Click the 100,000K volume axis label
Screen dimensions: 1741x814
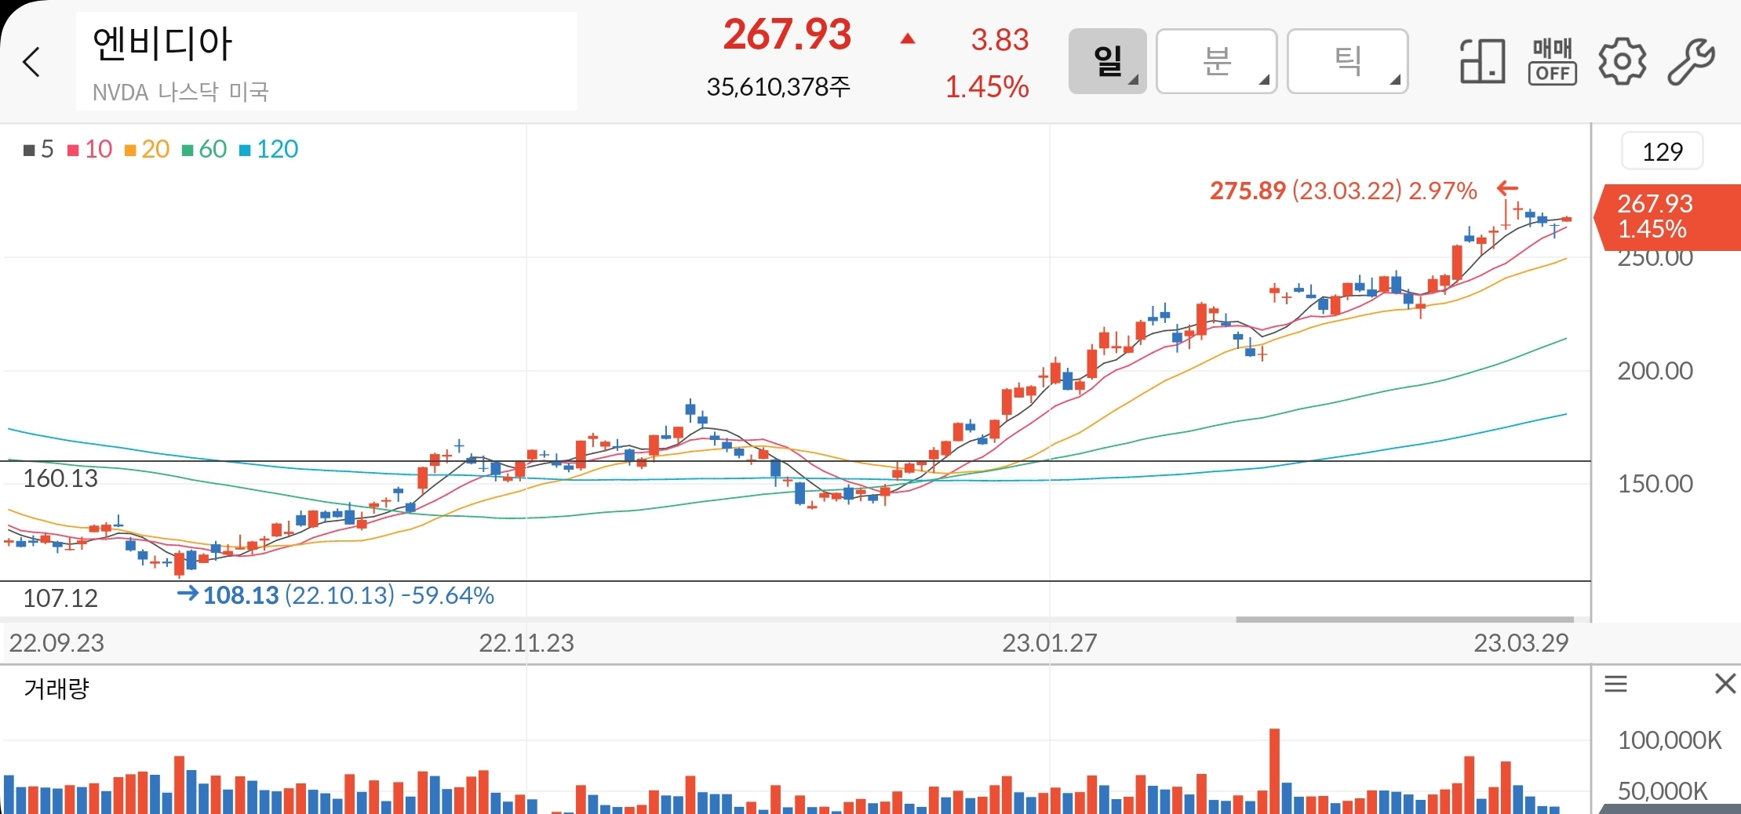click(1670, 740)
